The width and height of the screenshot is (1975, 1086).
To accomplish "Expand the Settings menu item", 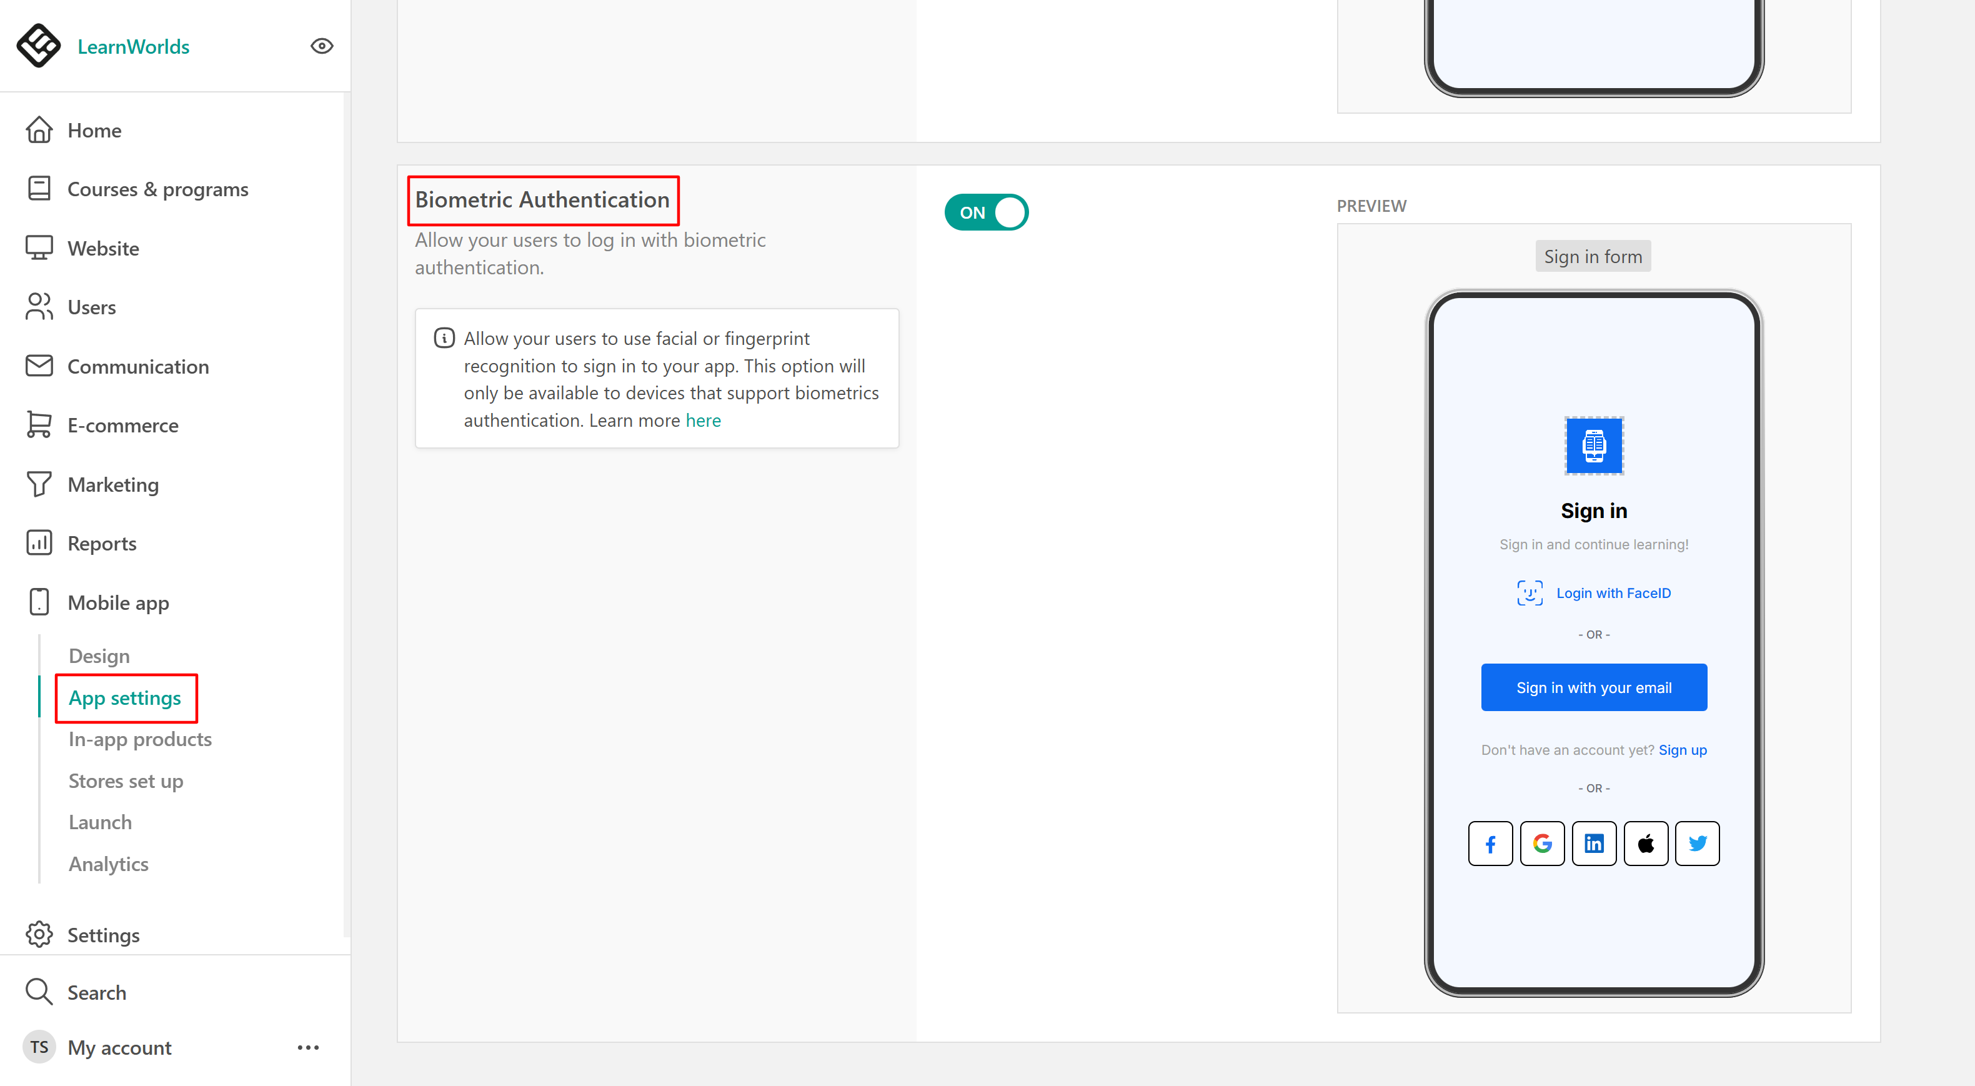I will coord(102,935).
